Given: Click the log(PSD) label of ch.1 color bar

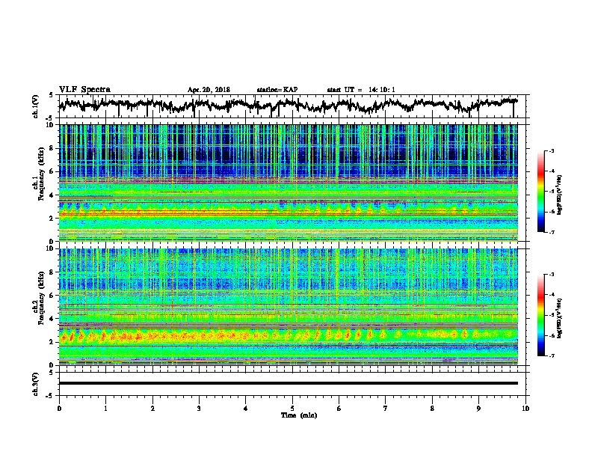Looking at the screenshot, I should pyautogui.click(x=560, y=195).
